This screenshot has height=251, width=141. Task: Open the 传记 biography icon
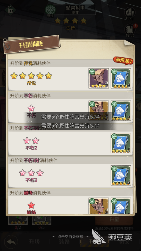[x=130, y=31]
